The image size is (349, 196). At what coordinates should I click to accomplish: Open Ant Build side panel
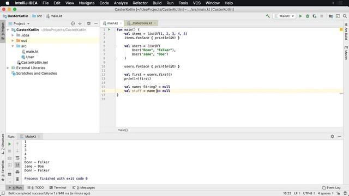346,32
